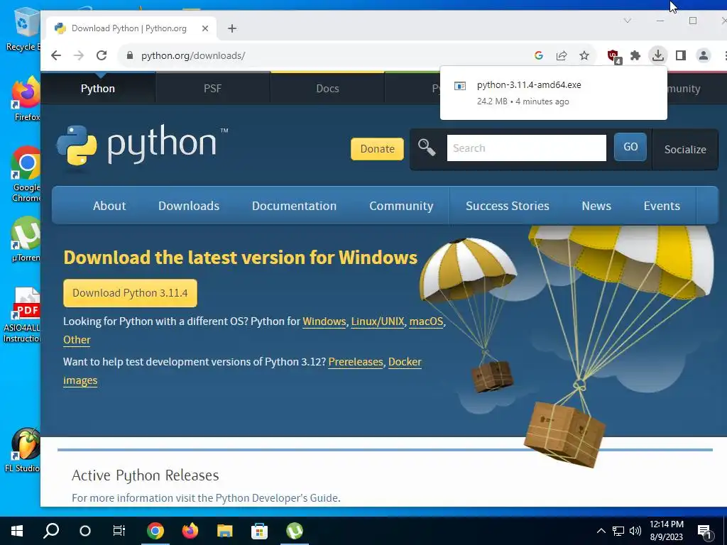Follow the macOS link

point(426,321)
